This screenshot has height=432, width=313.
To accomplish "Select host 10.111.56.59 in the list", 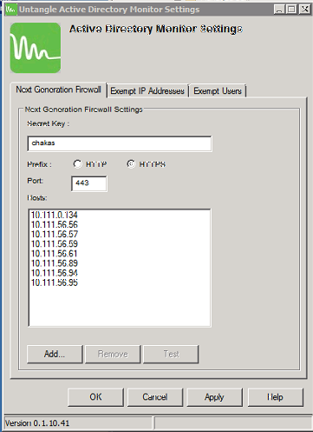I will 55,243.
